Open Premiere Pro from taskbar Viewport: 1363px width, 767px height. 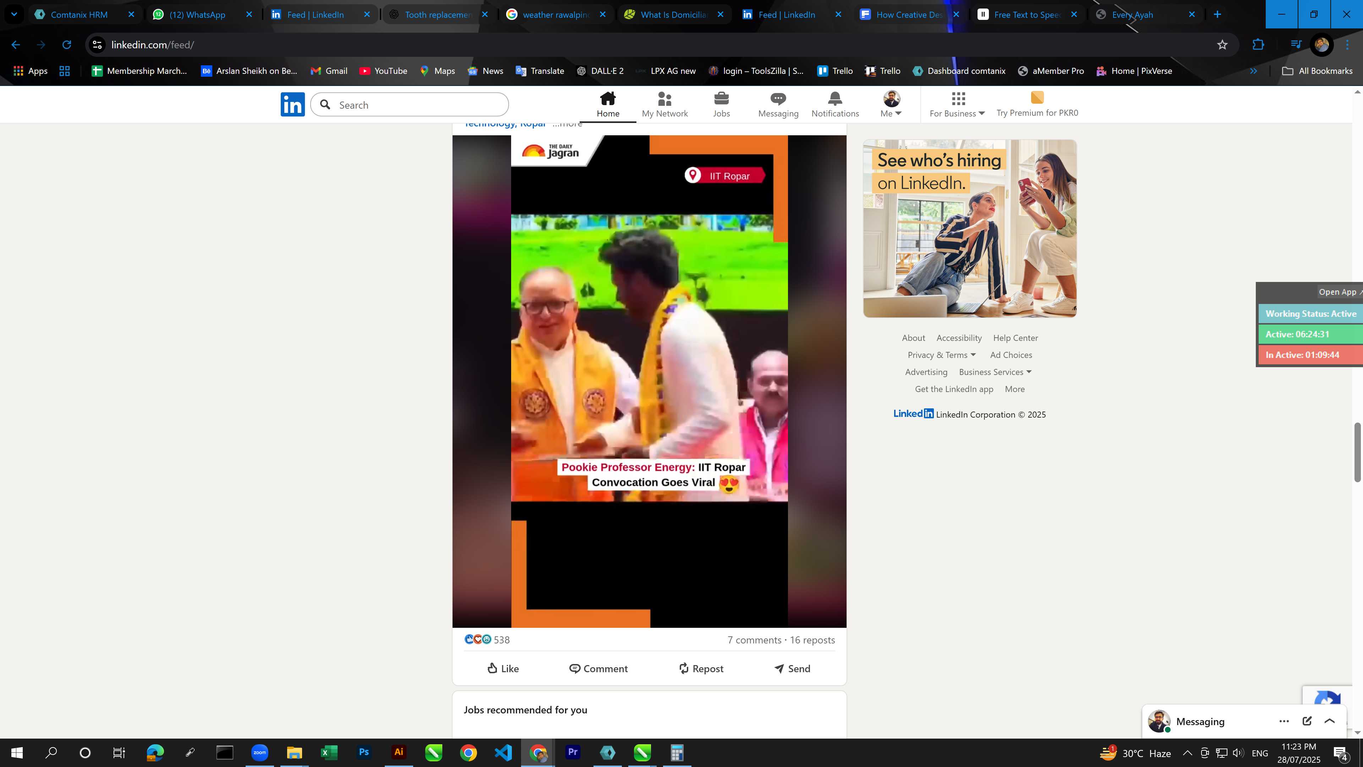tap(573, 752)
